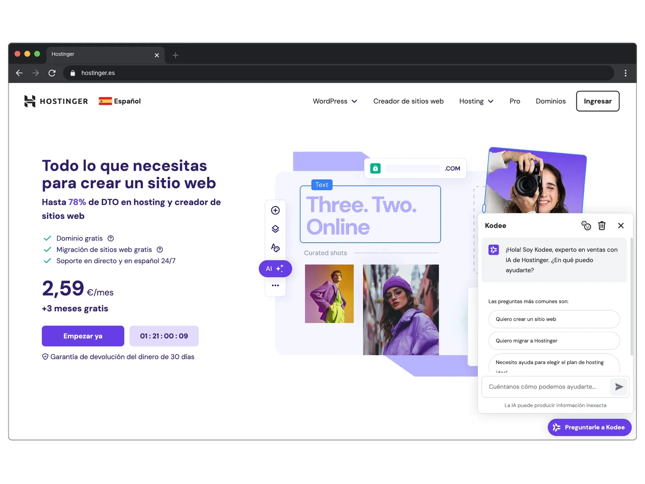Expand the WordPress dropdown menu
This screenshot has width=645, height=484.
(x=335, y=101)
